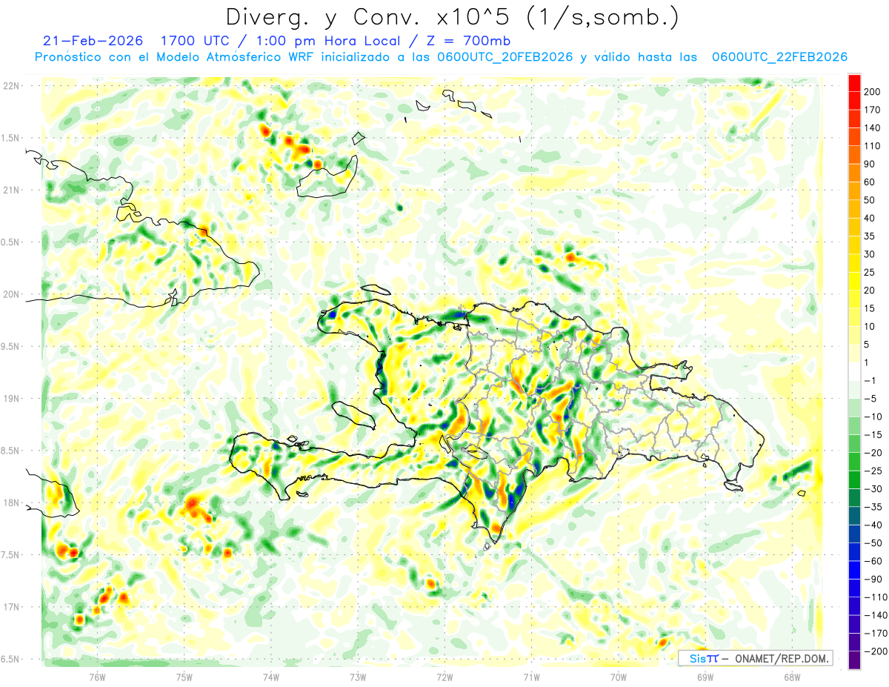Click the '18N' latitude label
Screen dimensions: 889x687
point(10,503)
